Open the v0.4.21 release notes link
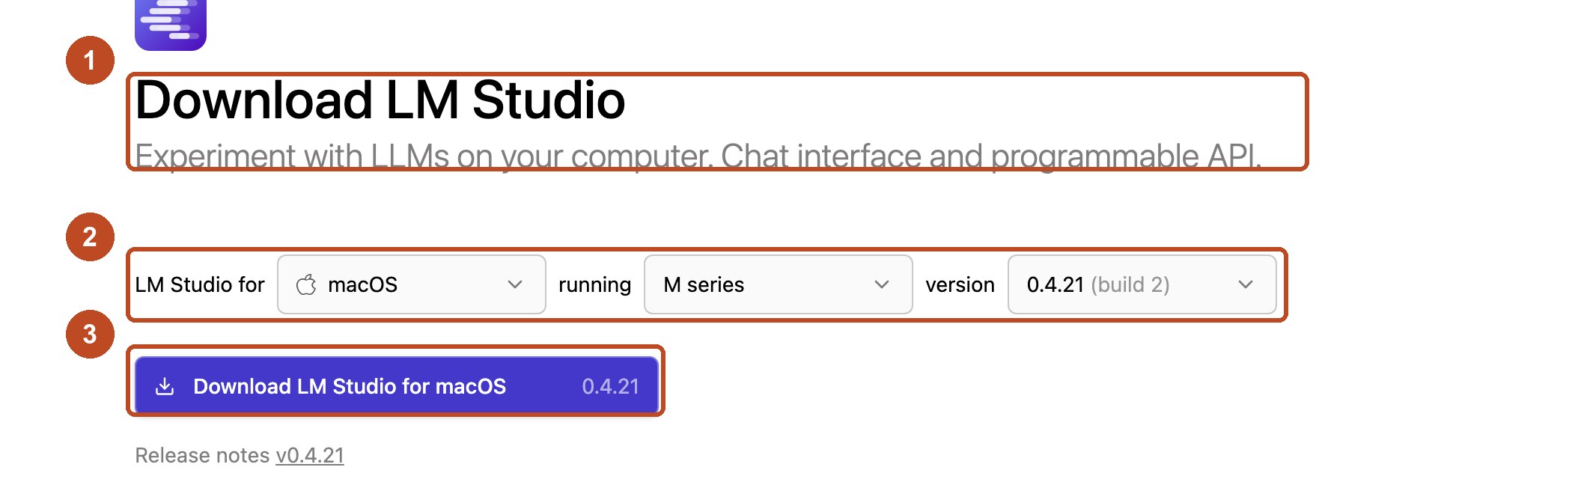The width and height of the screenshot is (1587, 479). click(310, 455)
